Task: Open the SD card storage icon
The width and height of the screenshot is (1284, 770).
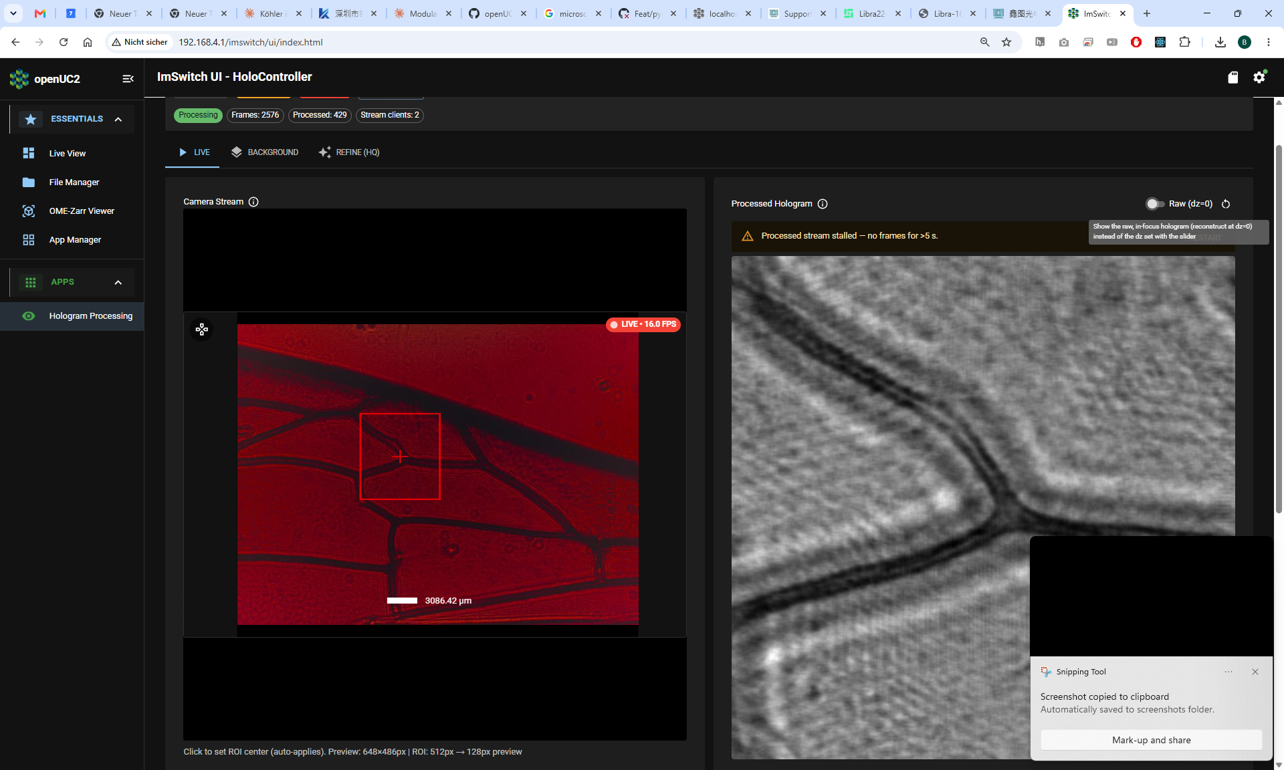Action: pyautogui.click(x=1233, y=78)
